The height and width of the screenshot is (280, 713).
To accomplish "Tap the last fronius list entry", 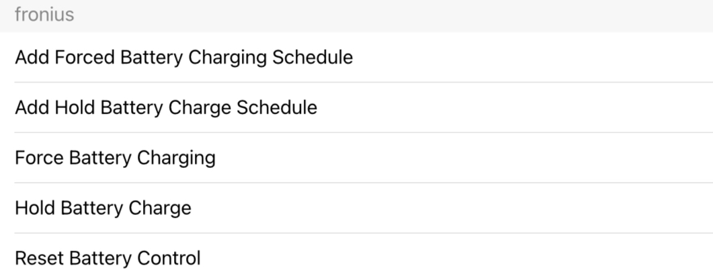I will [x=108, y=258].
